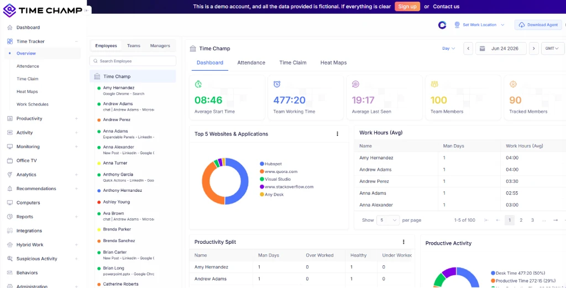566x288 pixels.
Task: Click the Monitoring sidebar icon
Action: pyautogui.click(x=10, y=147)
